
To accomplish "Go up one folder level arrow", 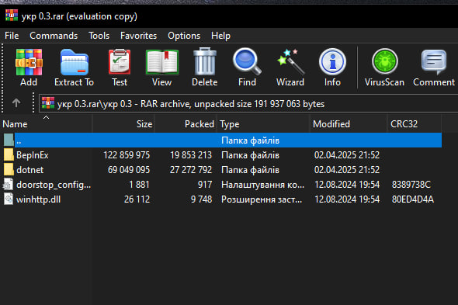I will 16,103.
